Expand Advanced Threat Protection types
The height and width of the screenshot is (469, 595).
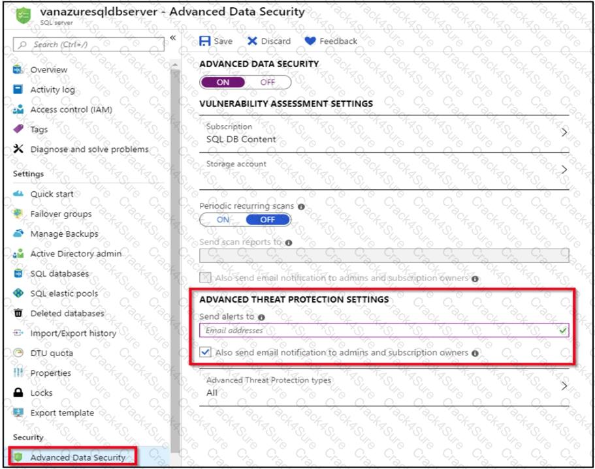point(563,386)
